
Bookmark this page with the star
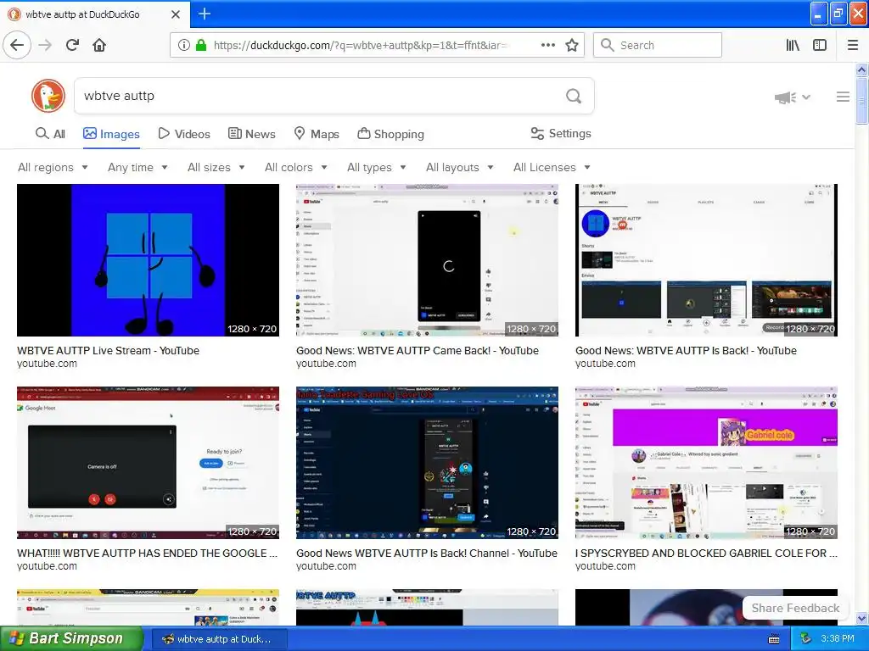572,45
